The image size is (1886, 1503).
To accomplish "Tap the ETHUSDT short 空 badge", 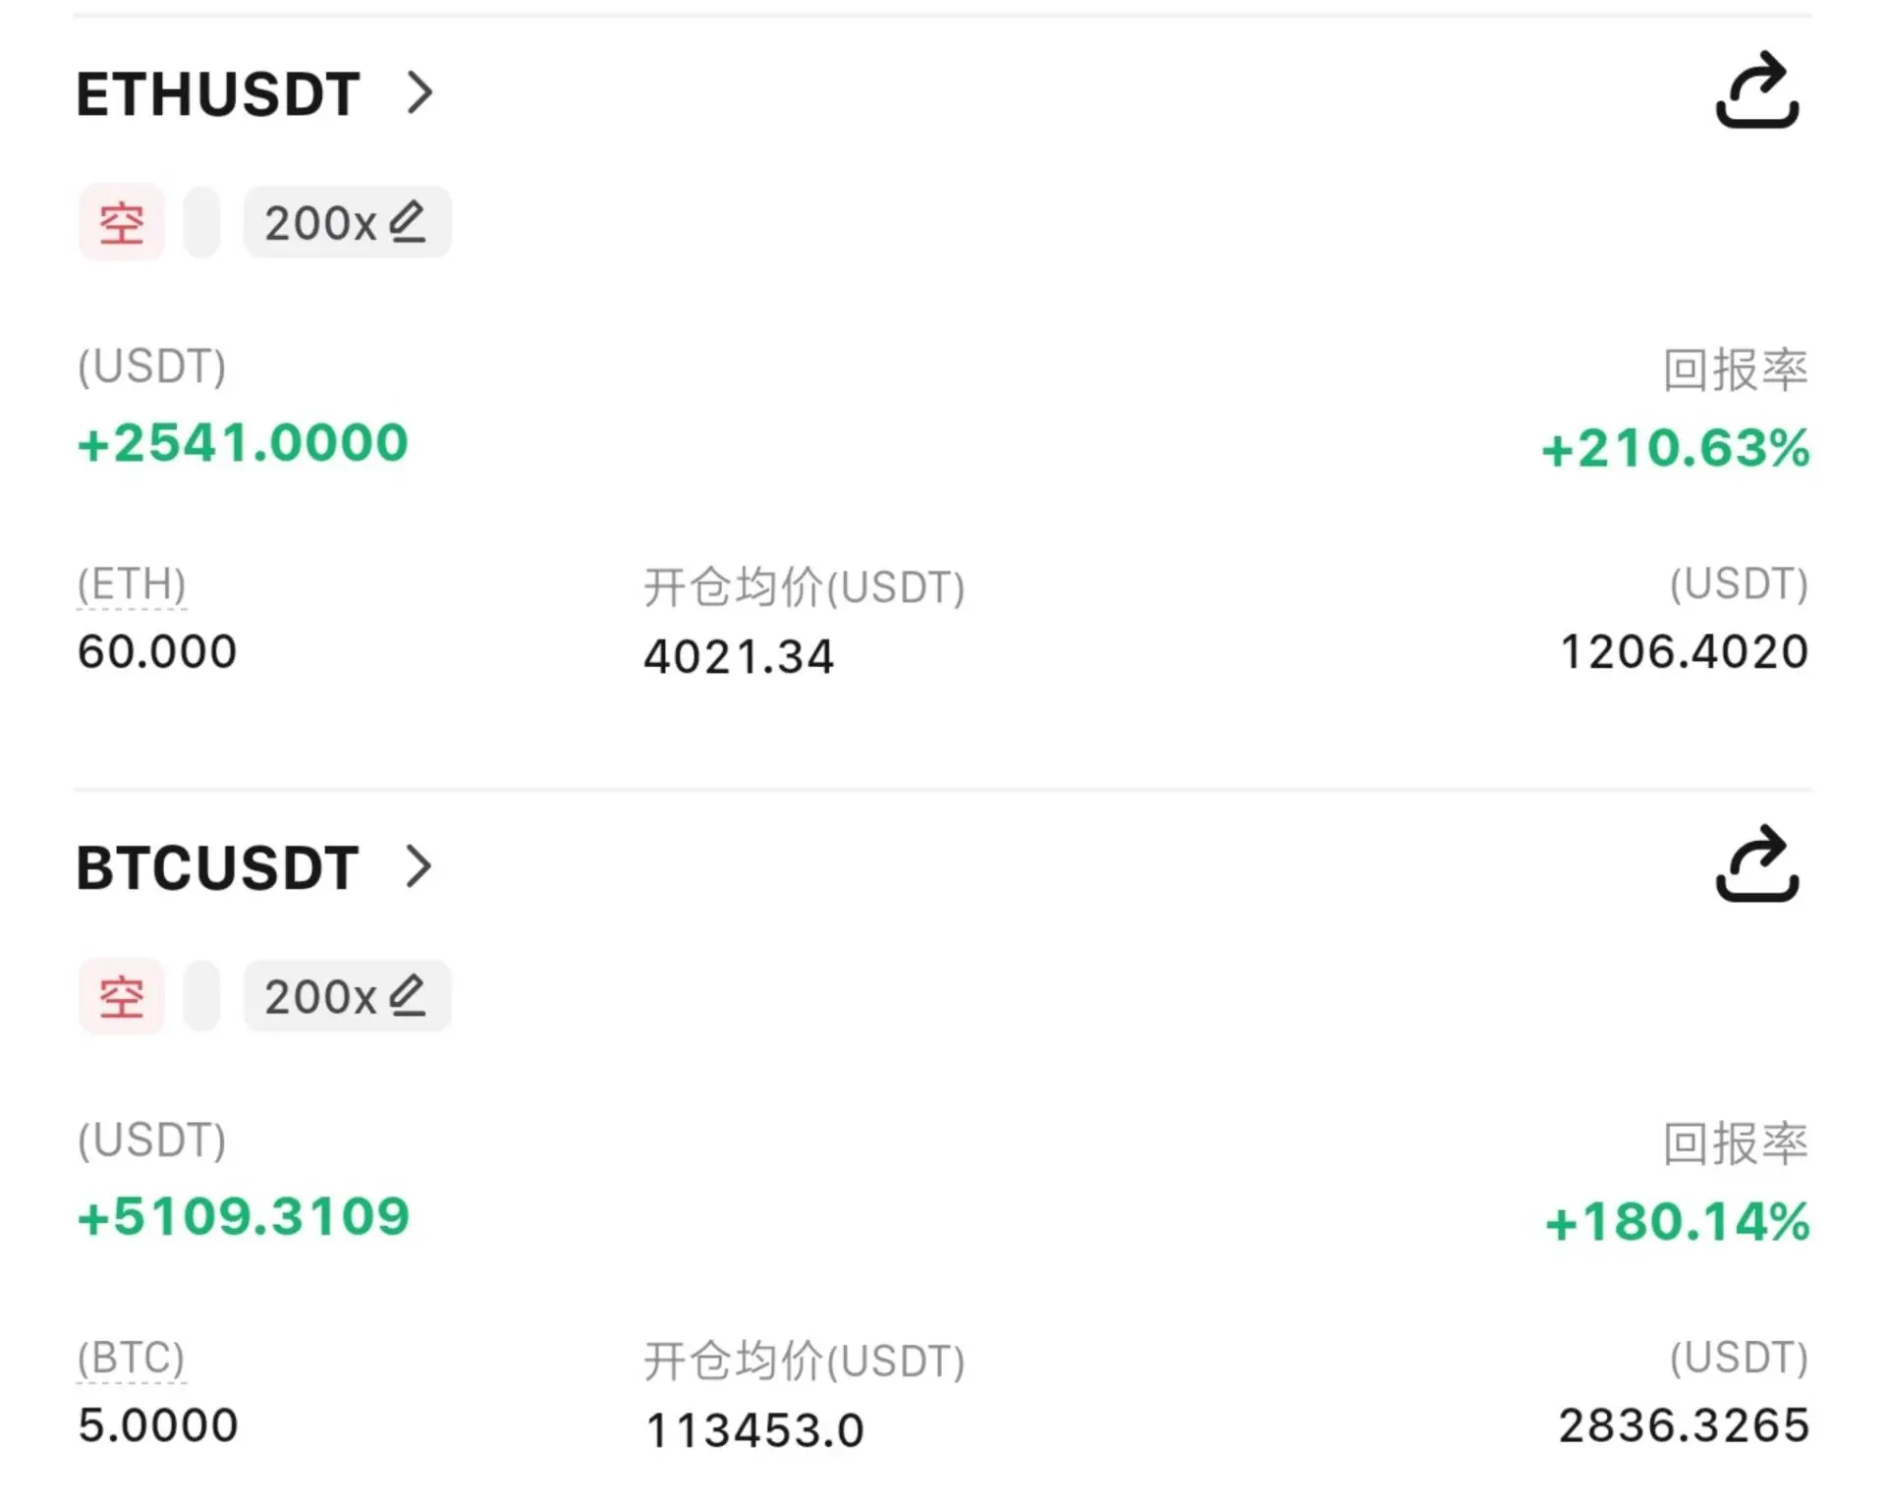I will (x=122, y=222).
